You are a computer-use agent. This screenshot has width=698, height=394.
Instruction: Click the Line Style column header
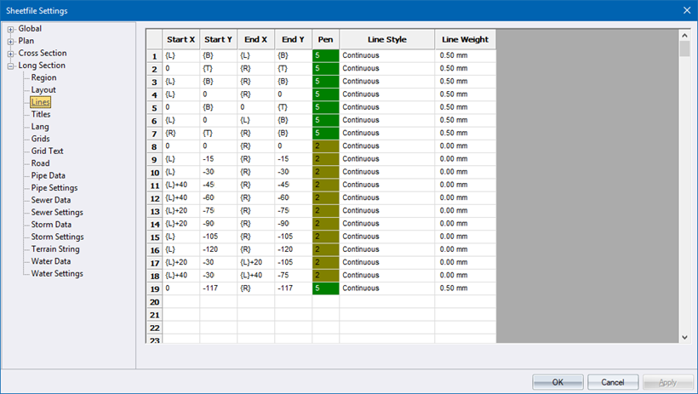[x=386, y=39]
